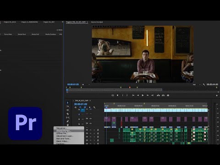Image resolution: width=220 pixels, height=165 pixels.
Task: Open the Program monitor button editor plus
Action: [x=217, y=95]
